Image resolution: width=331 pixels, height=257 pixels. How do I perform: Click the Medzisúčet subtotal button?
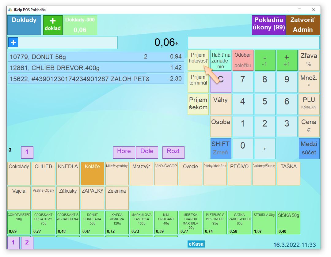[x=309, y=148]
